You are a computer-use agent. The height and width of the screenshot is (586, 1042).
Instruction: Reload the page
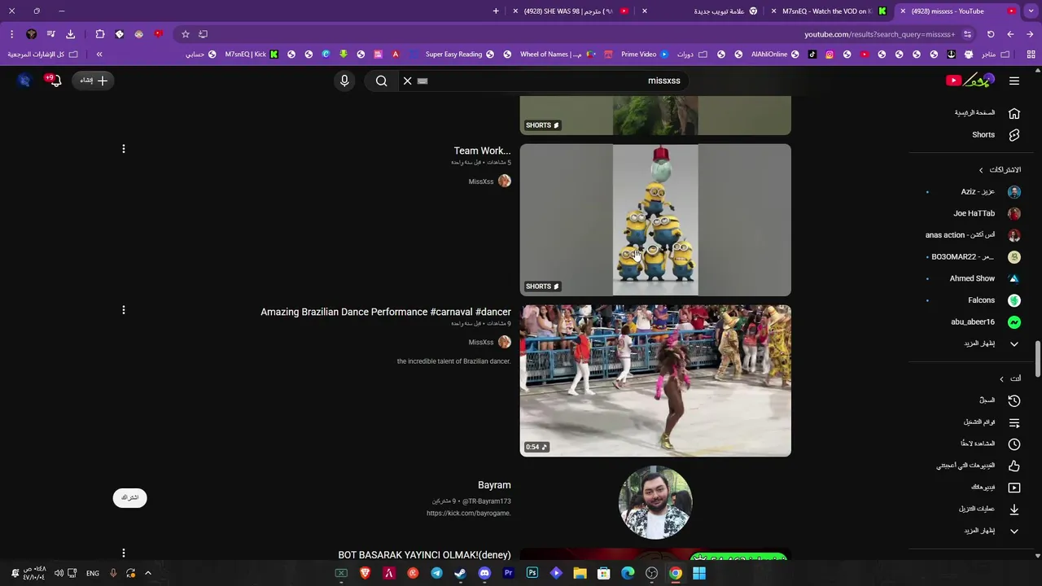[x=991, y=34]
